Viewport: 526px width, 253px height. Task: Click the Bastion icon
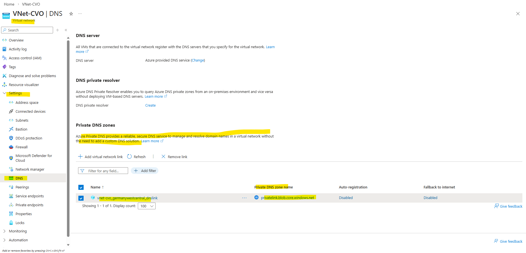11,129
